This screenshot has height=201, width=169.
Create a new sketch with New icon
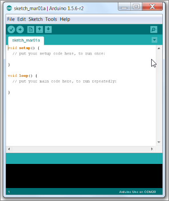[x=31, y=29]
